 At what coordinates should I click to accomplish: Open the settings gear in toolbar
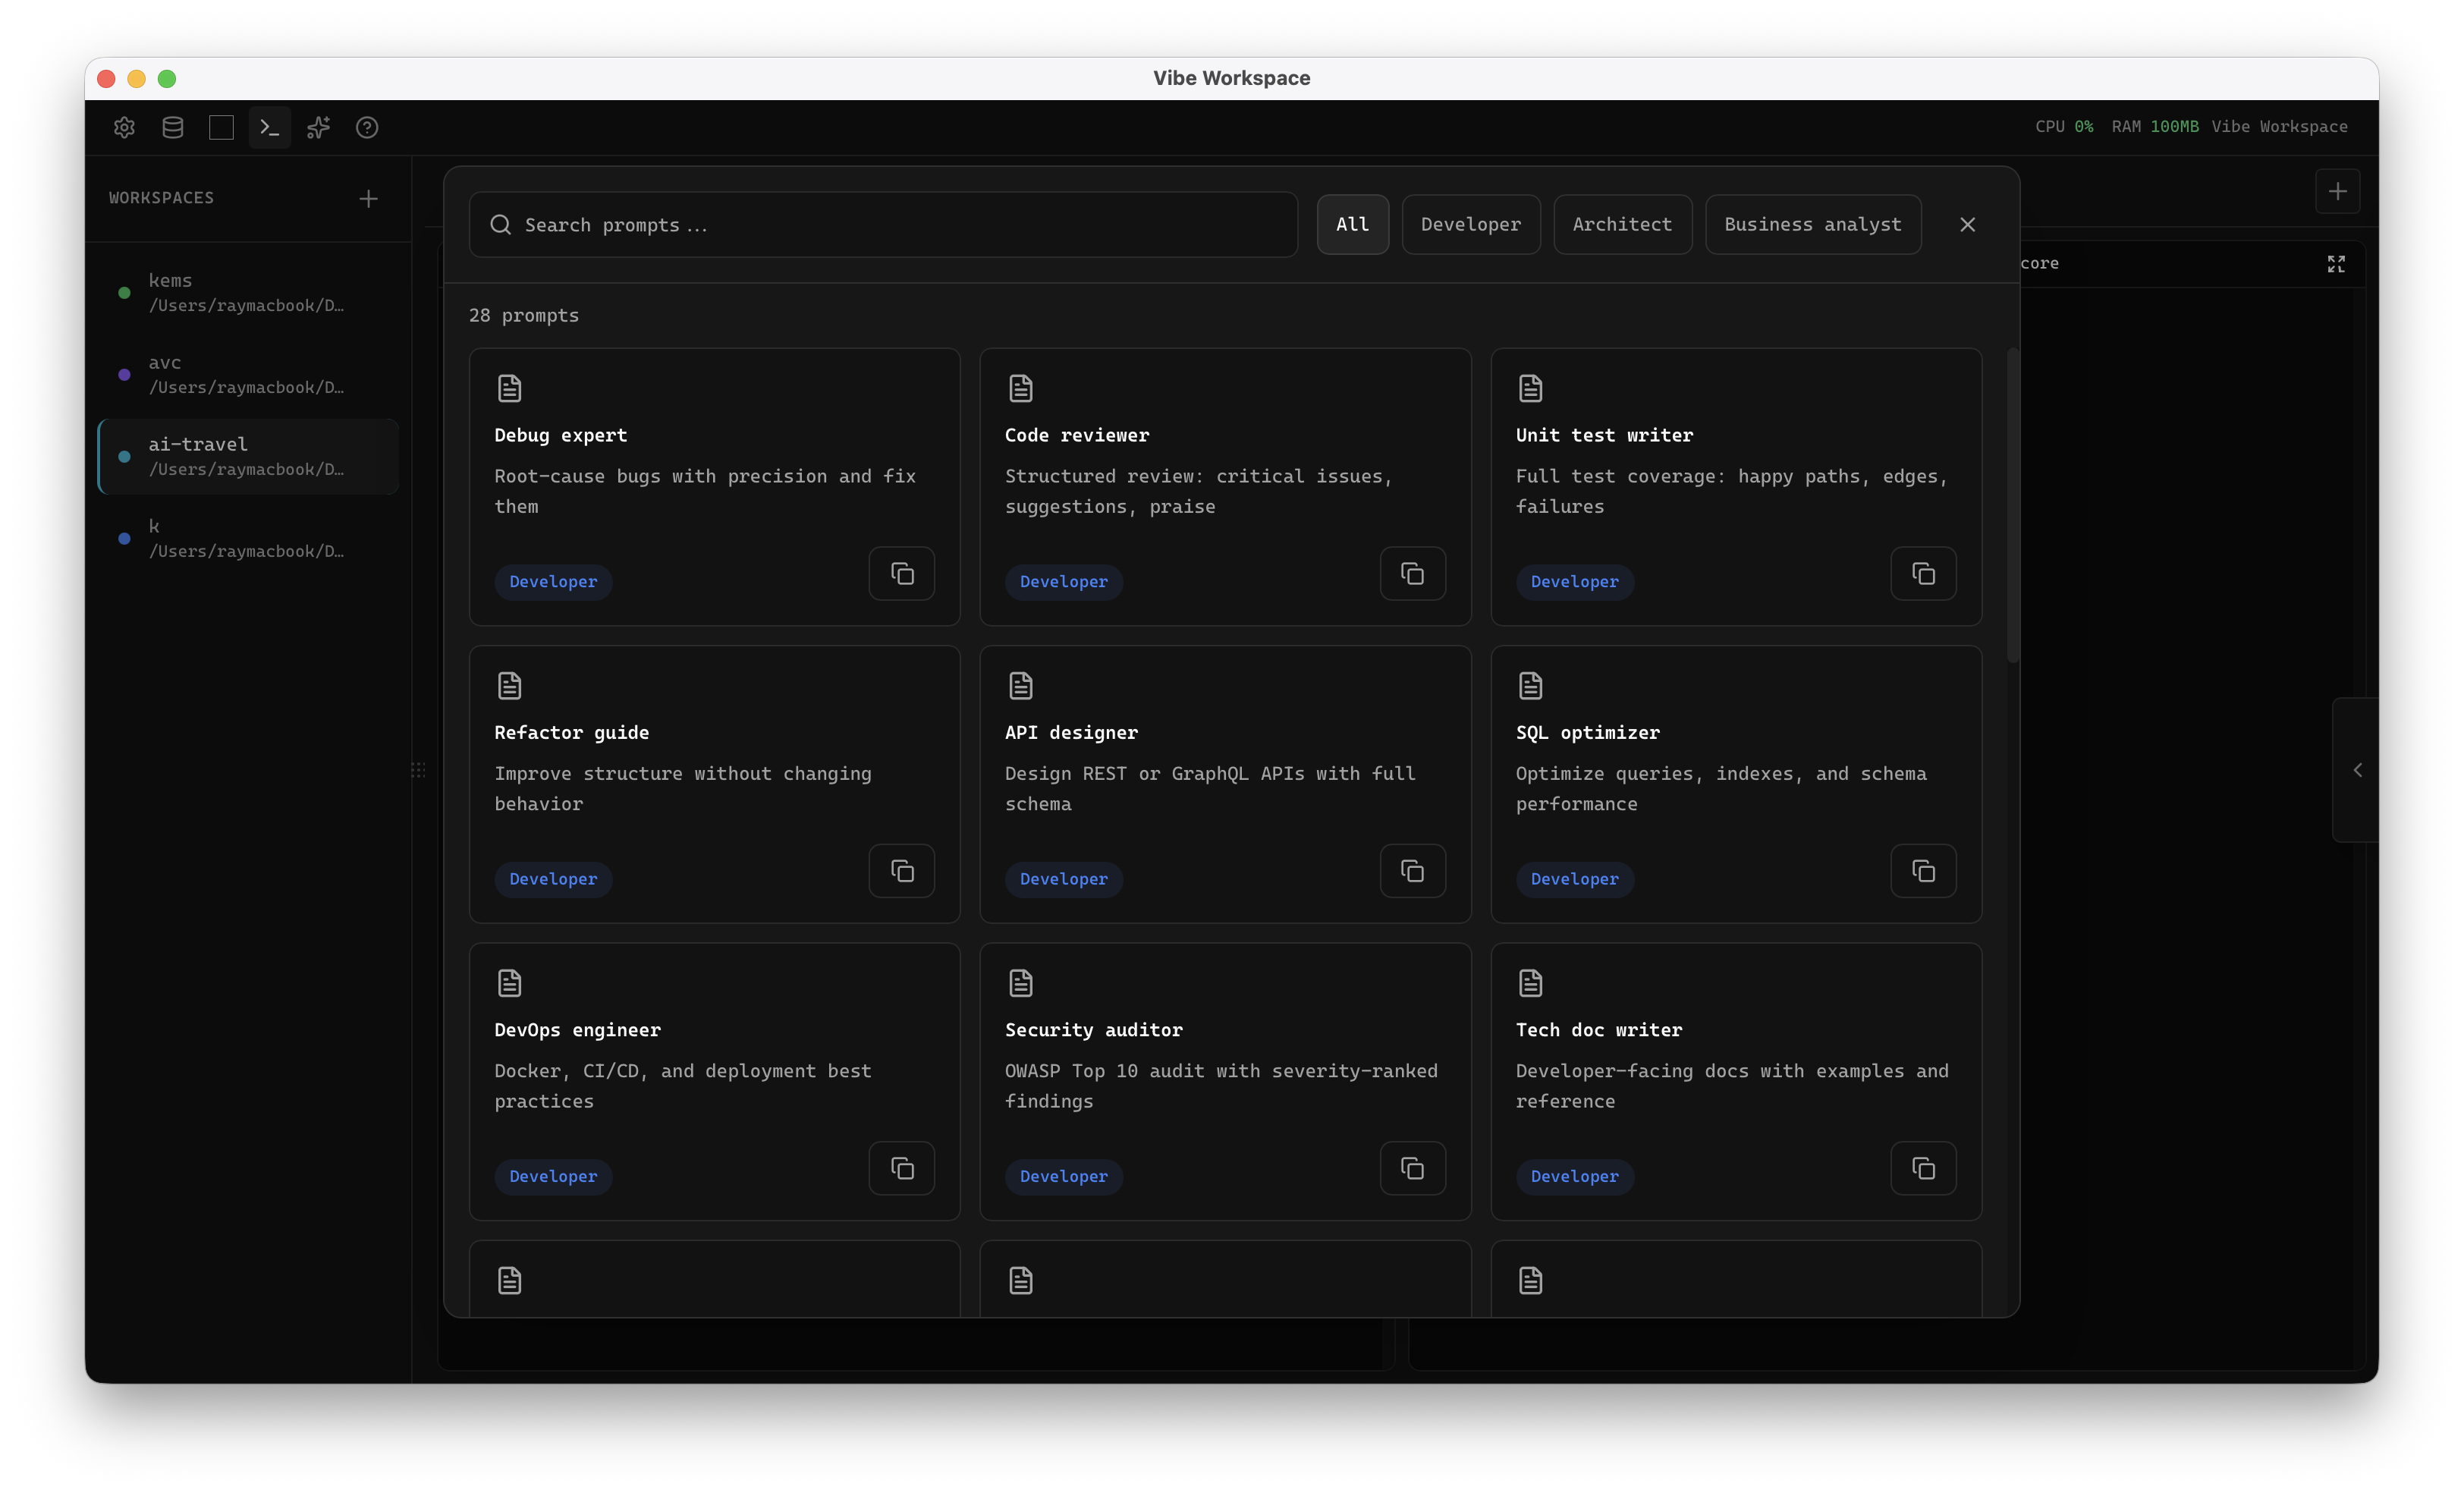pos(124,127)
